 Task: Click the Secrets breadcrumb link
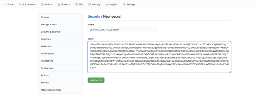pos(94,16)
